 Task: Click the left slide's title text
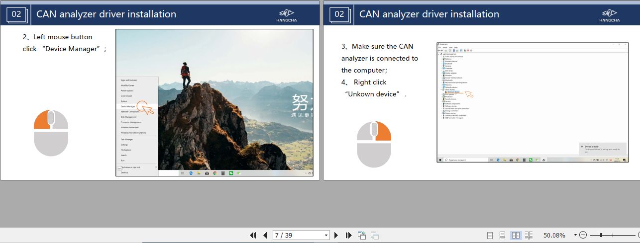pyautogui.click(x=106, y=14)
